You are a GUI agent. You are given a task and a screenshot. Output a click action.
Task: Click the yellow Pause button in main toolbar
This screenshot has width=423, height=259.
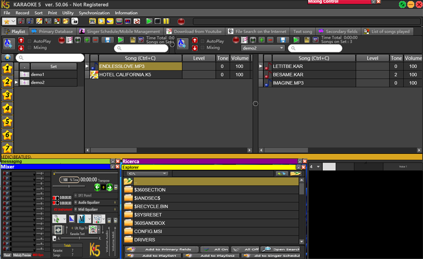166,21
